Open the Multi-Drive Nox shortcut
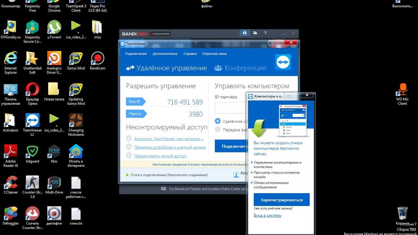This screenshot has width=418, height=235. (x=54, y=185)
